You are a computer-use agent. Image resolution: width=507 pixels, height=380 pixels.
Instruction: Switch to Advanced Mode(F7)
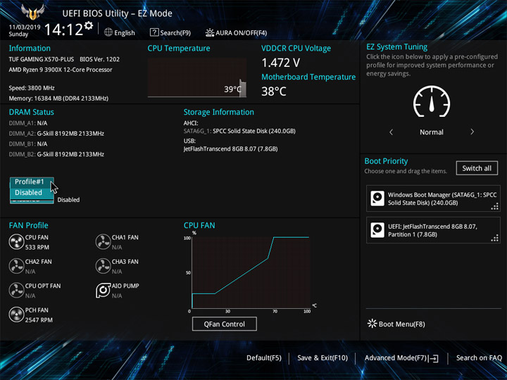401,358
